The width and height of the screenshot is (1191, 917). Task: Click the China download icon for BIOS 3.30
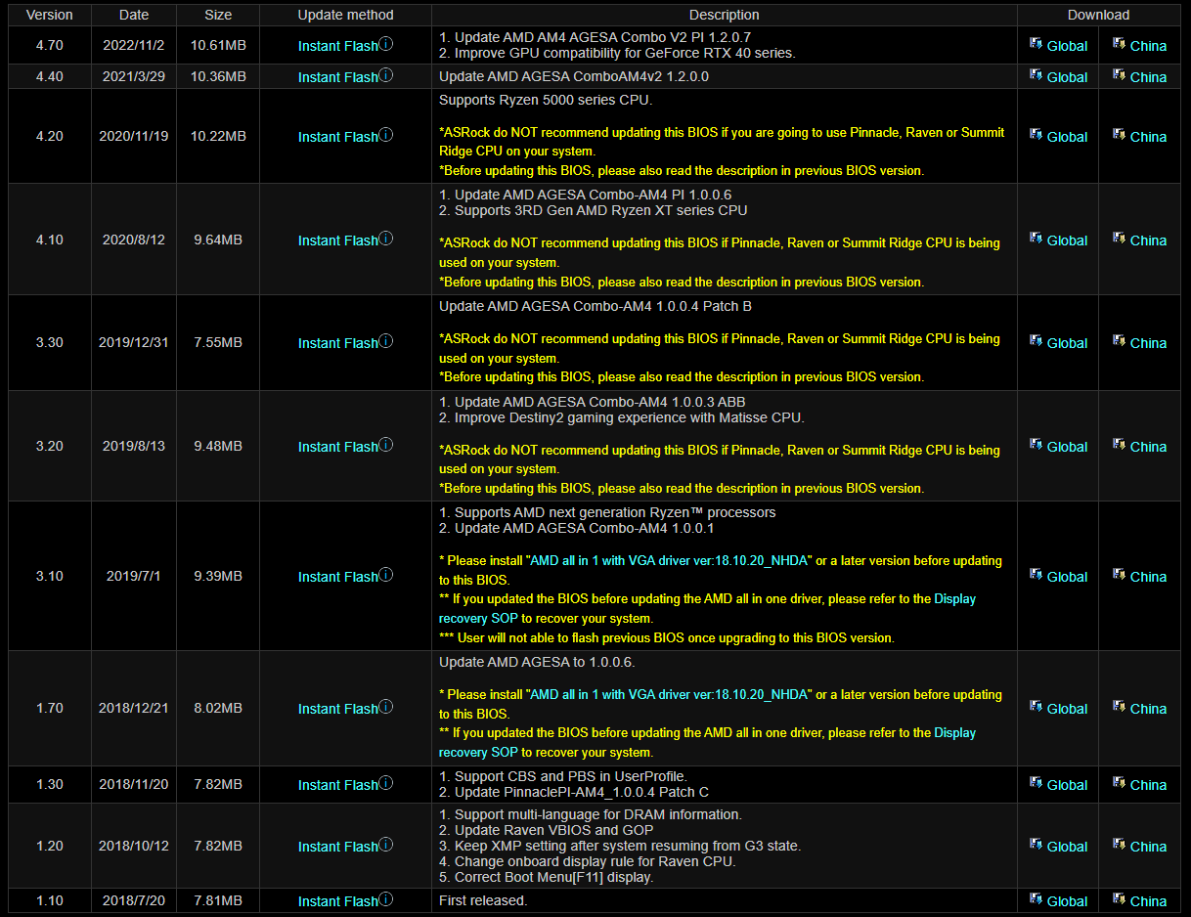pyautogui.click(x=1119, y=341)
